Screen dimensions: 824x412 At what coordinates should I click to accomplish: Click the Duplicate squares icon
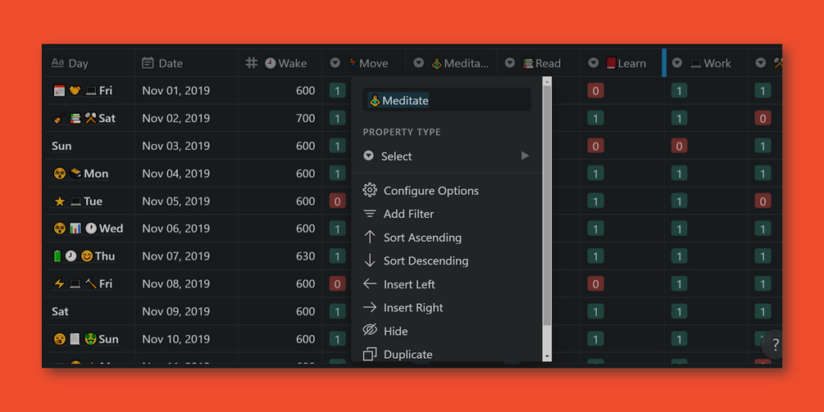[x=370, y=355]
